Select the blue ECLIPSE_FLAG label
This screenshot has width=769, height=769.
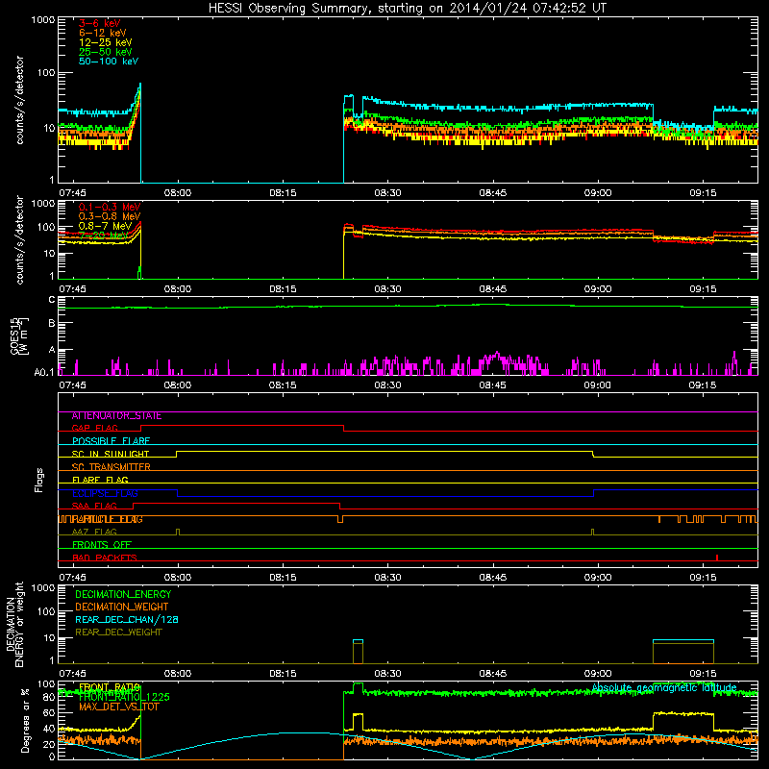coord(105,493)
